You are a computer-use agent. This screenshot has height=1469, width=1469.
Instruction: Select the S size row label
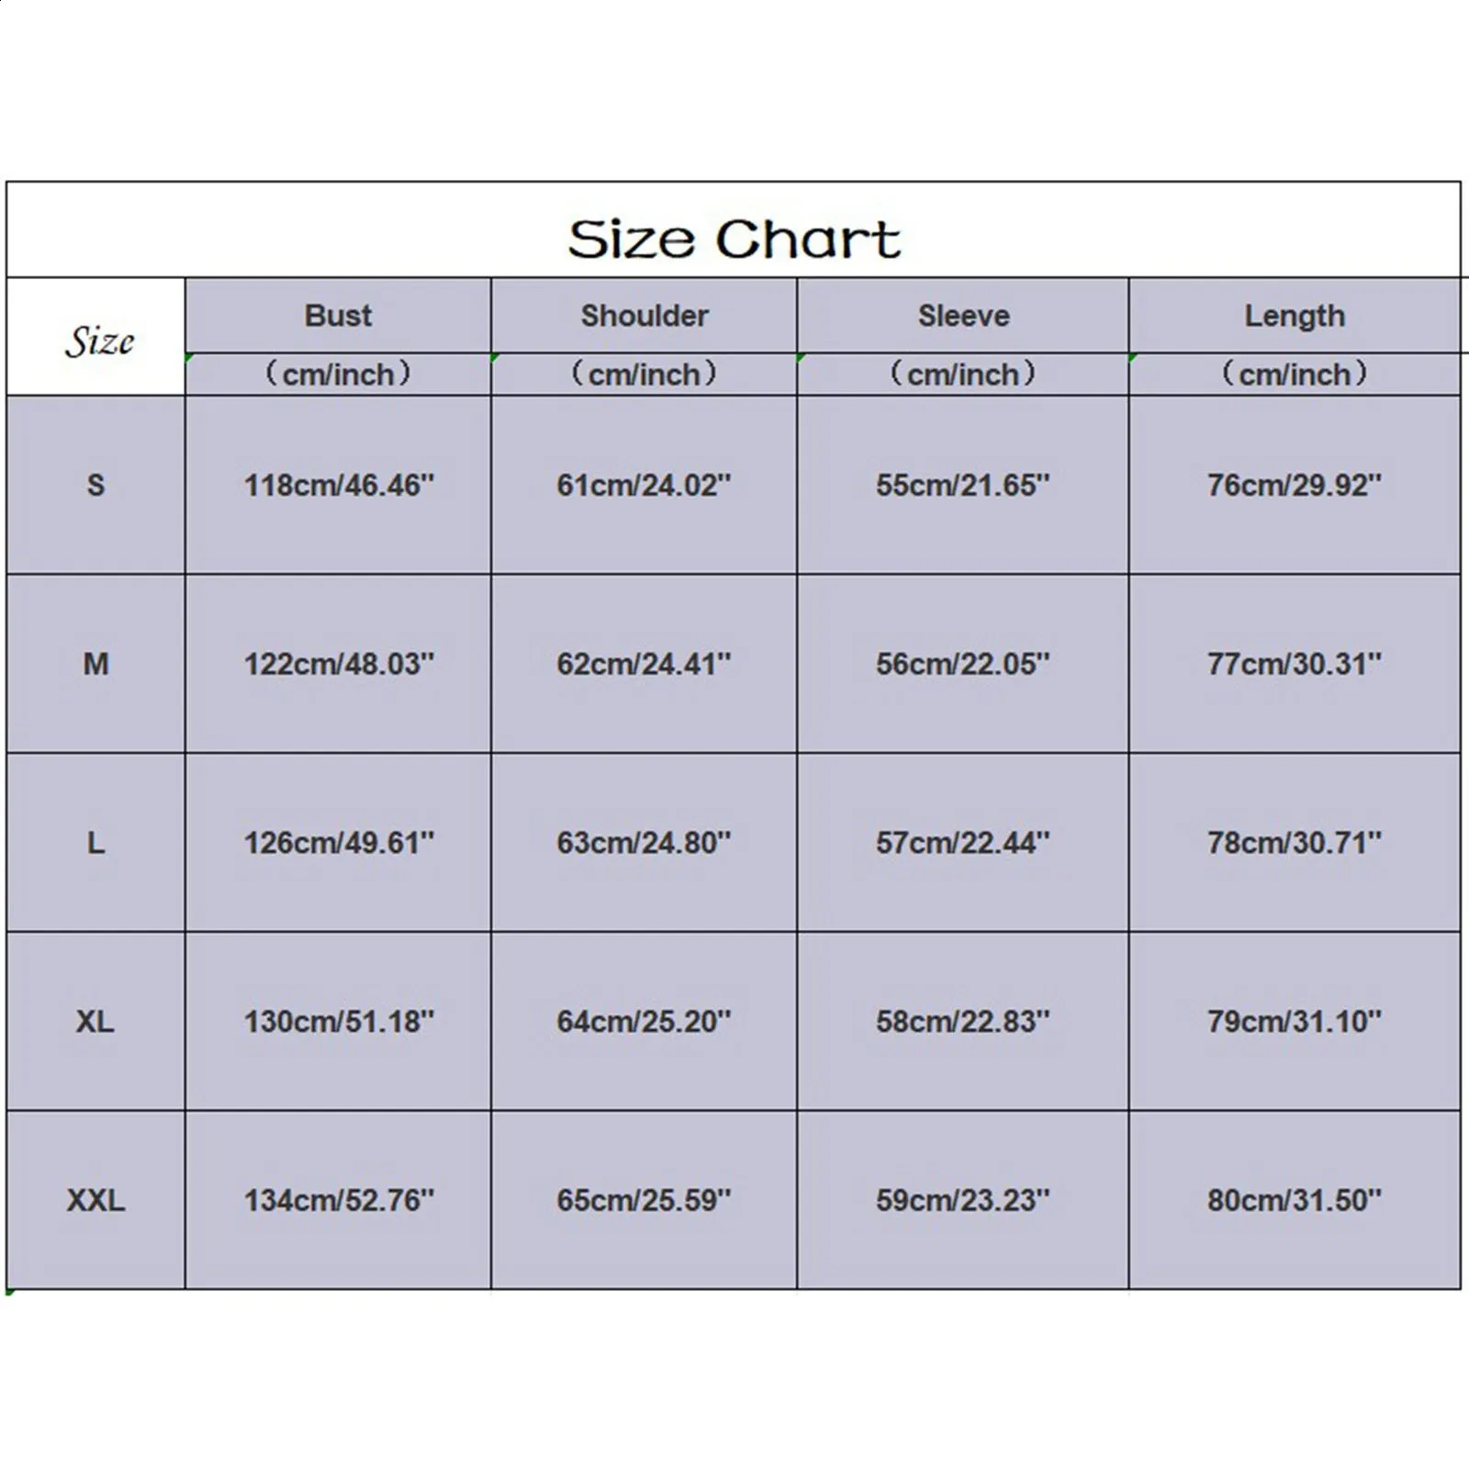[x=95, y=485]
